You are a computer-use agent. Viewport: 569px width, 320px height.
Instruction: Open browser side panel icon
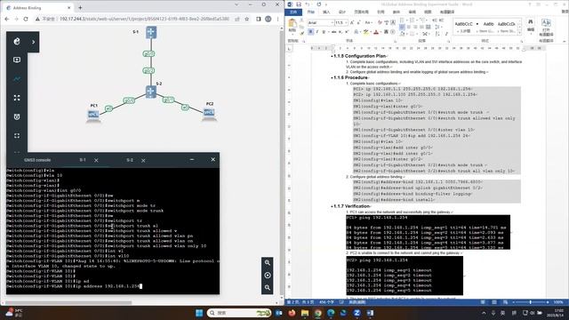[259, 19]
